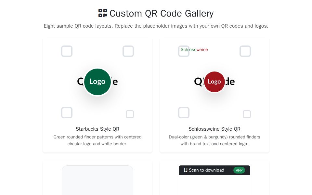Toggle the top-right finder square on the Schlossweine card
Image resolution: width=312 pixels, height=195 pixels.
tap(245, 51)
